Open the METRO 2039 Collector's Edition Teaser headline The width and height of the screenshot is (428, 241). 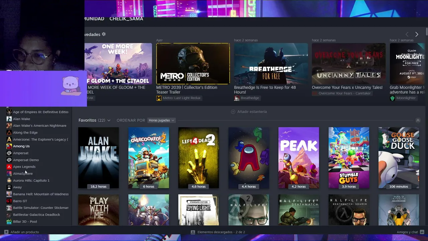pyautogui.click(x=187, y=90)
